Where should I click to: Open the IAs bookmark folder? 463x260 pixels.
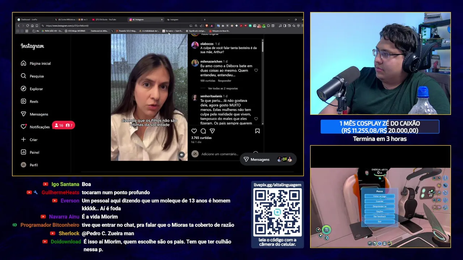tap(35, 31)
